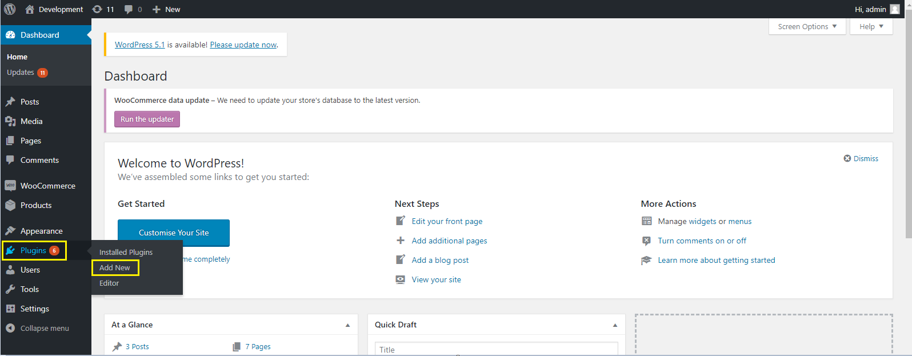Click Customise Your Site button
This screenshot has height=356, width=912.
click(x=174, y=233)
